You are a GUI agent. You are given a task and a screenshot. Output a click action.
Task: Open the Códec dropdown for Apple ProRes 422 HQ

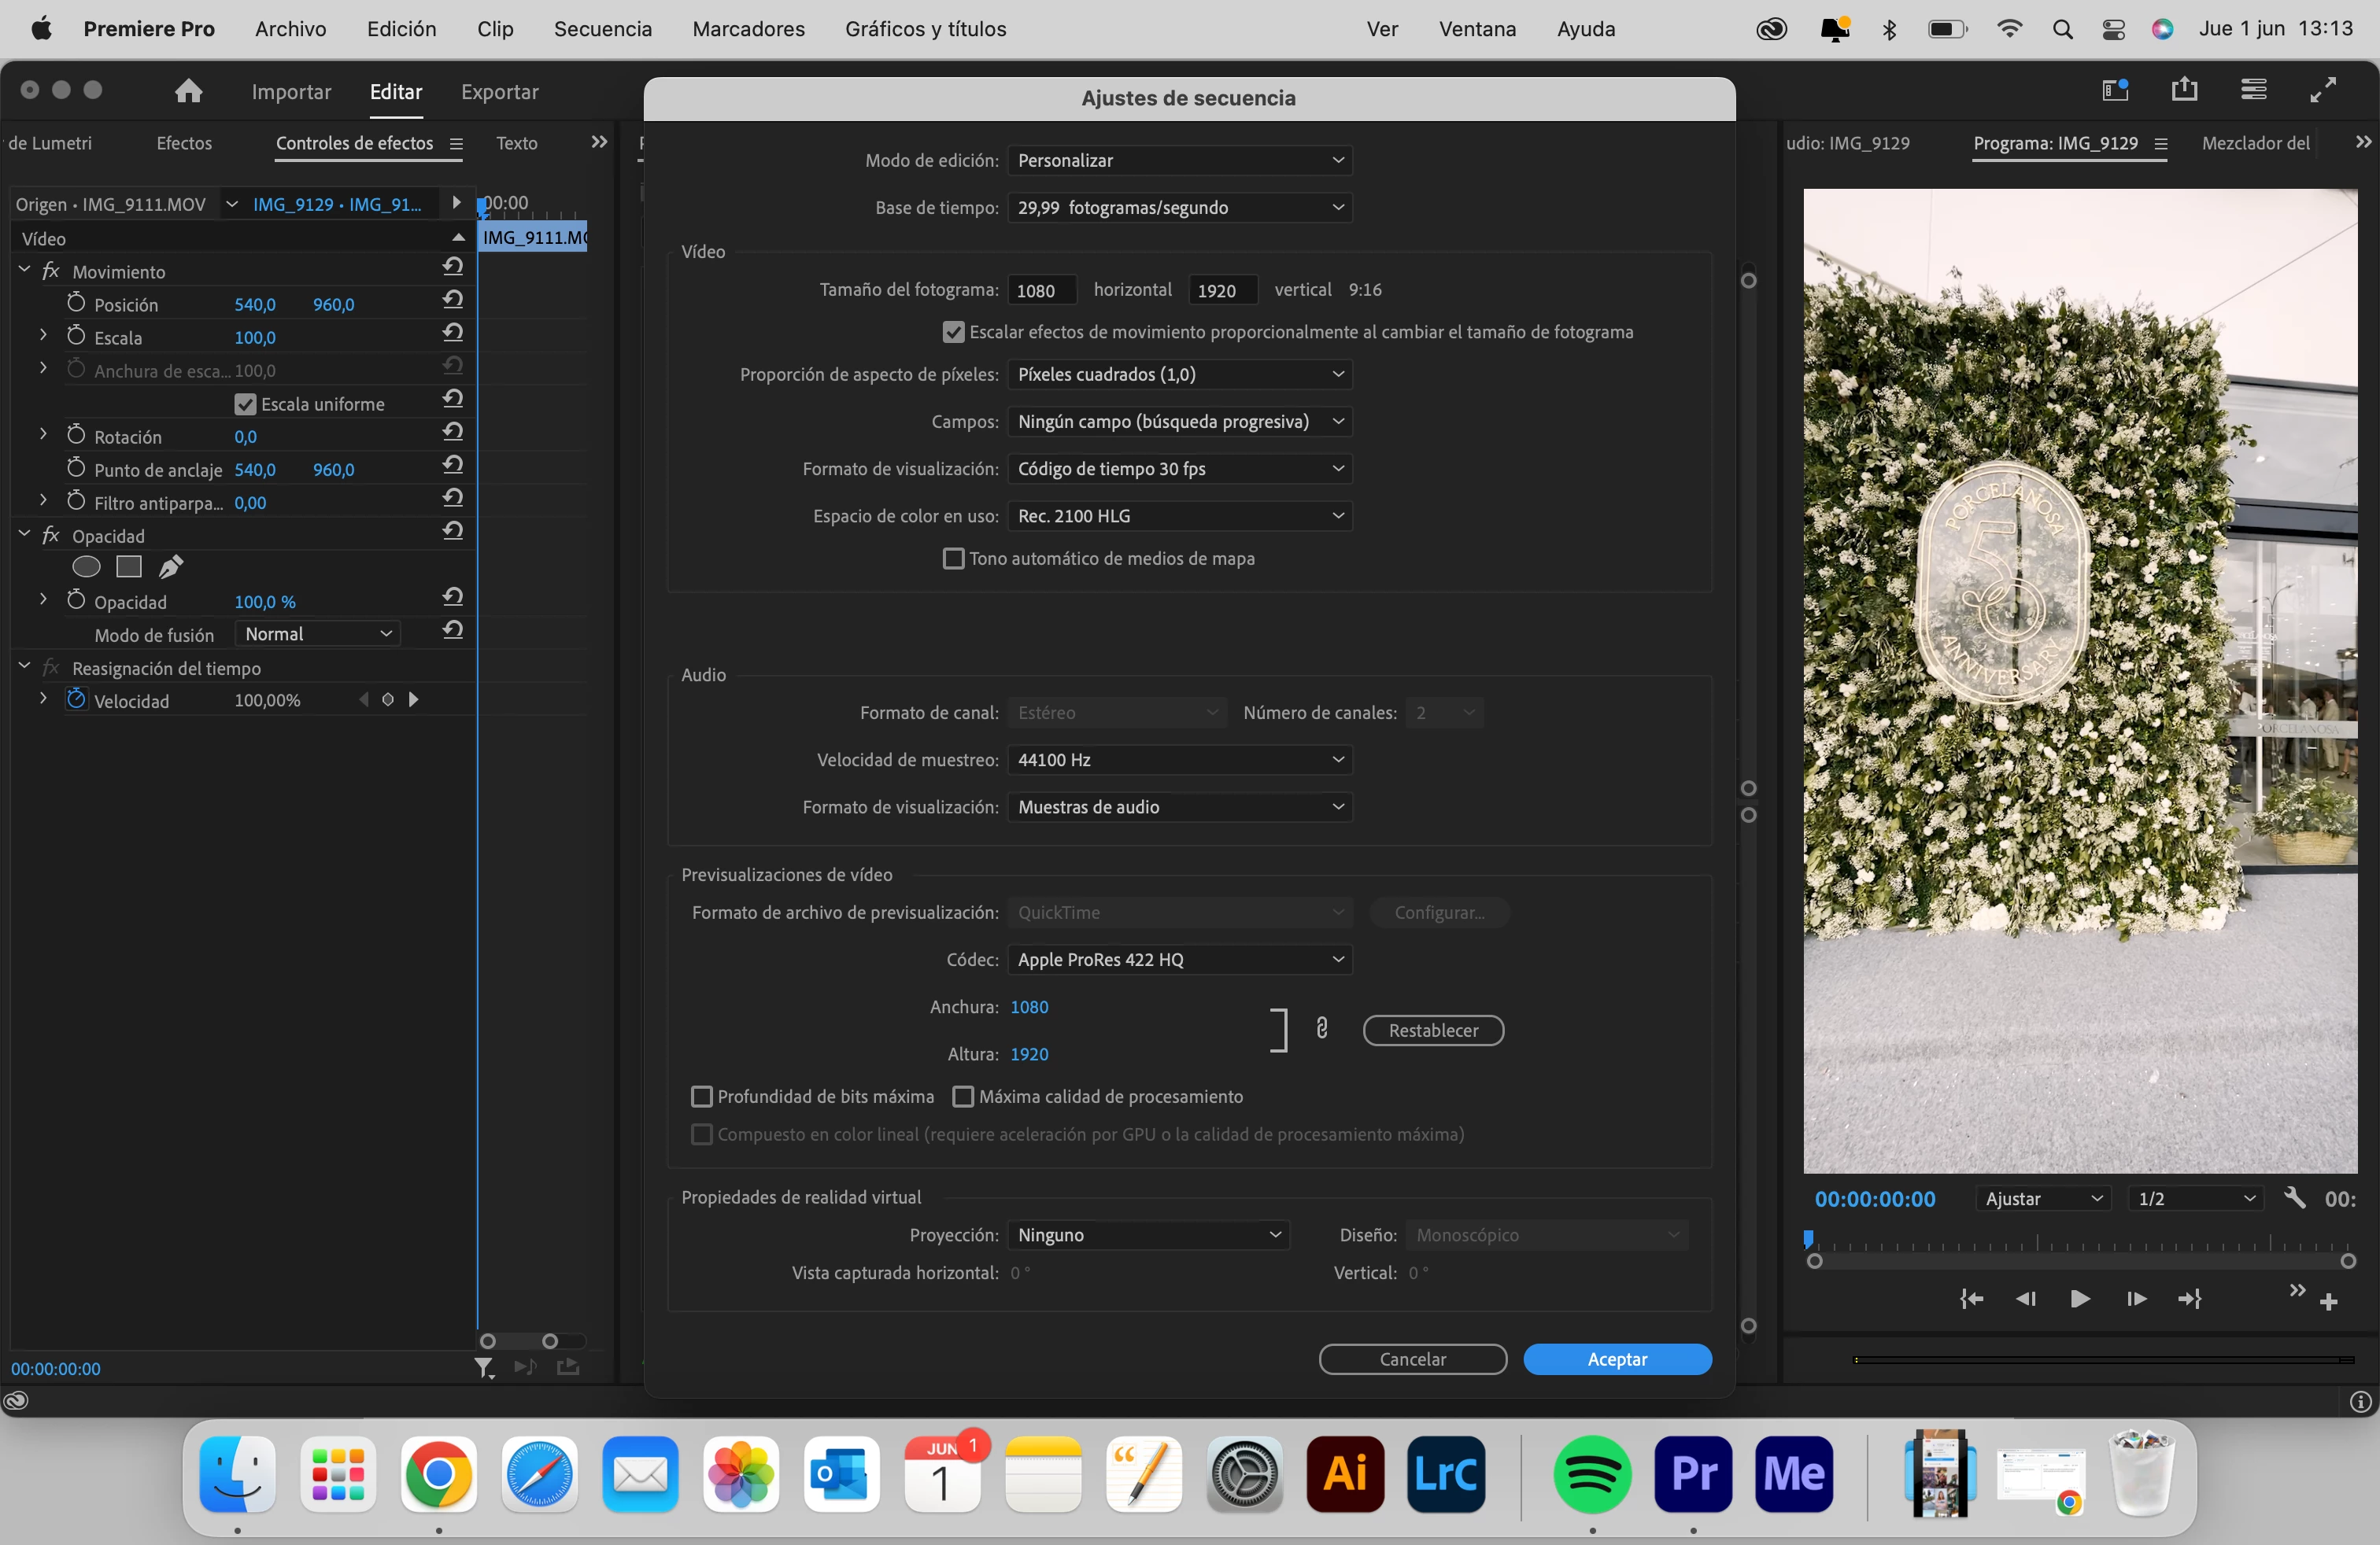point(1179,960)
